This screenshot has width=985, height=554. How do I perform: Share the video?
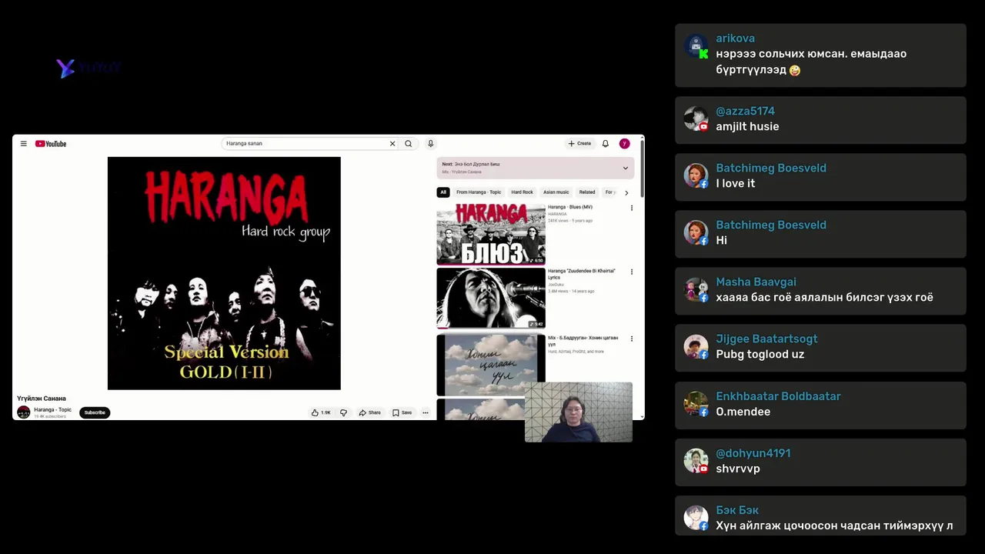370,412
